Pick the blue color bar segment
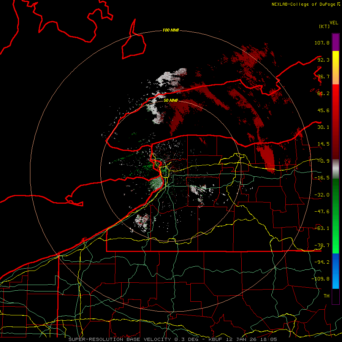The image size is (342, 342). pyautogui.click(x=336, y=271)
